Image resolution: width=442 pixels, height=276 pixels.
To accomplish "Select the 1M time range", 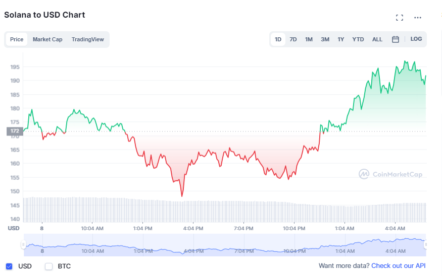I will coord(309,39).
